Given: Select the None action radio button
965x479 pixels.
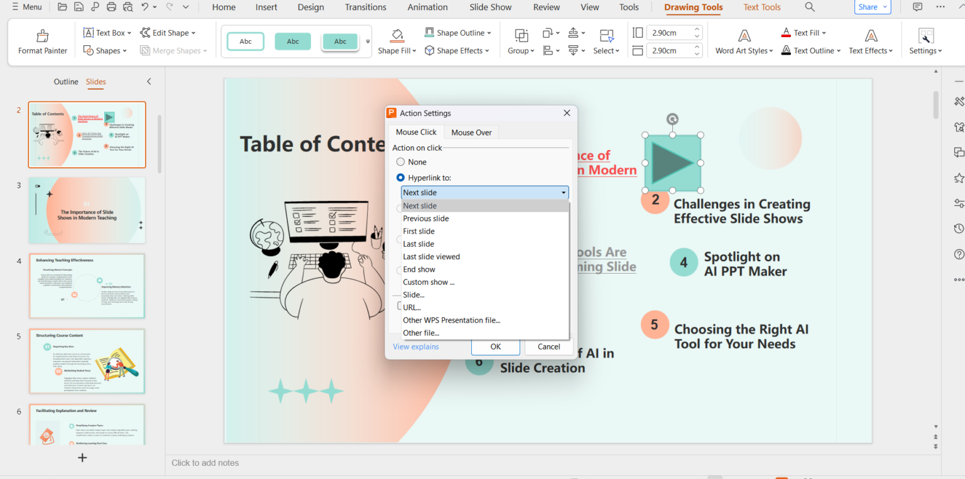Looking at the screenshot, I should tap(400, 161).
